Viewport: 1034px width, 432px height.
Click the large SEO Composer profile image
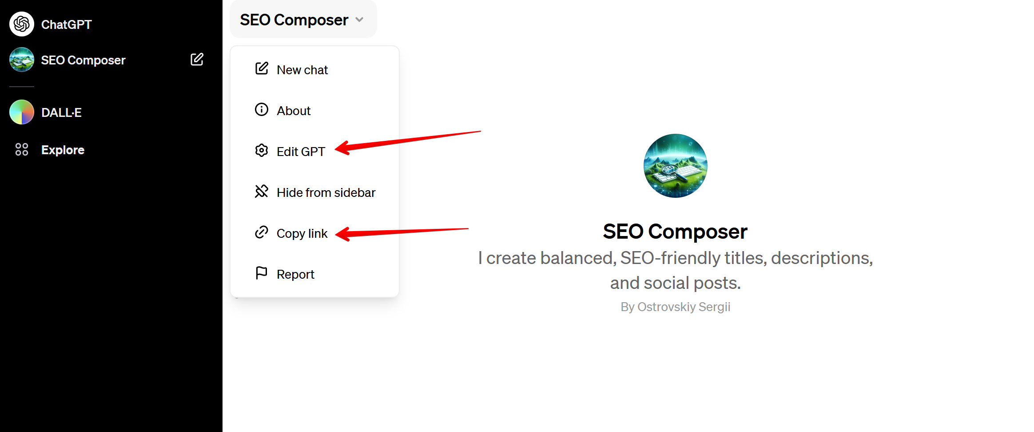pos(675,166)
